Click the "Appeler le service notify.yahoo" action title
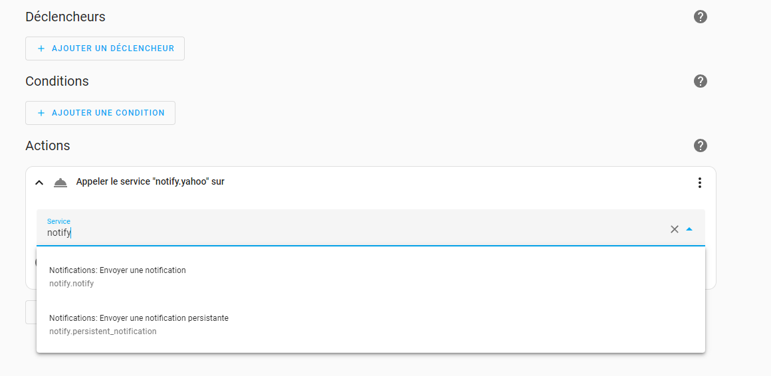Screen dimensions: 771x376 click(x=150, y=181)
